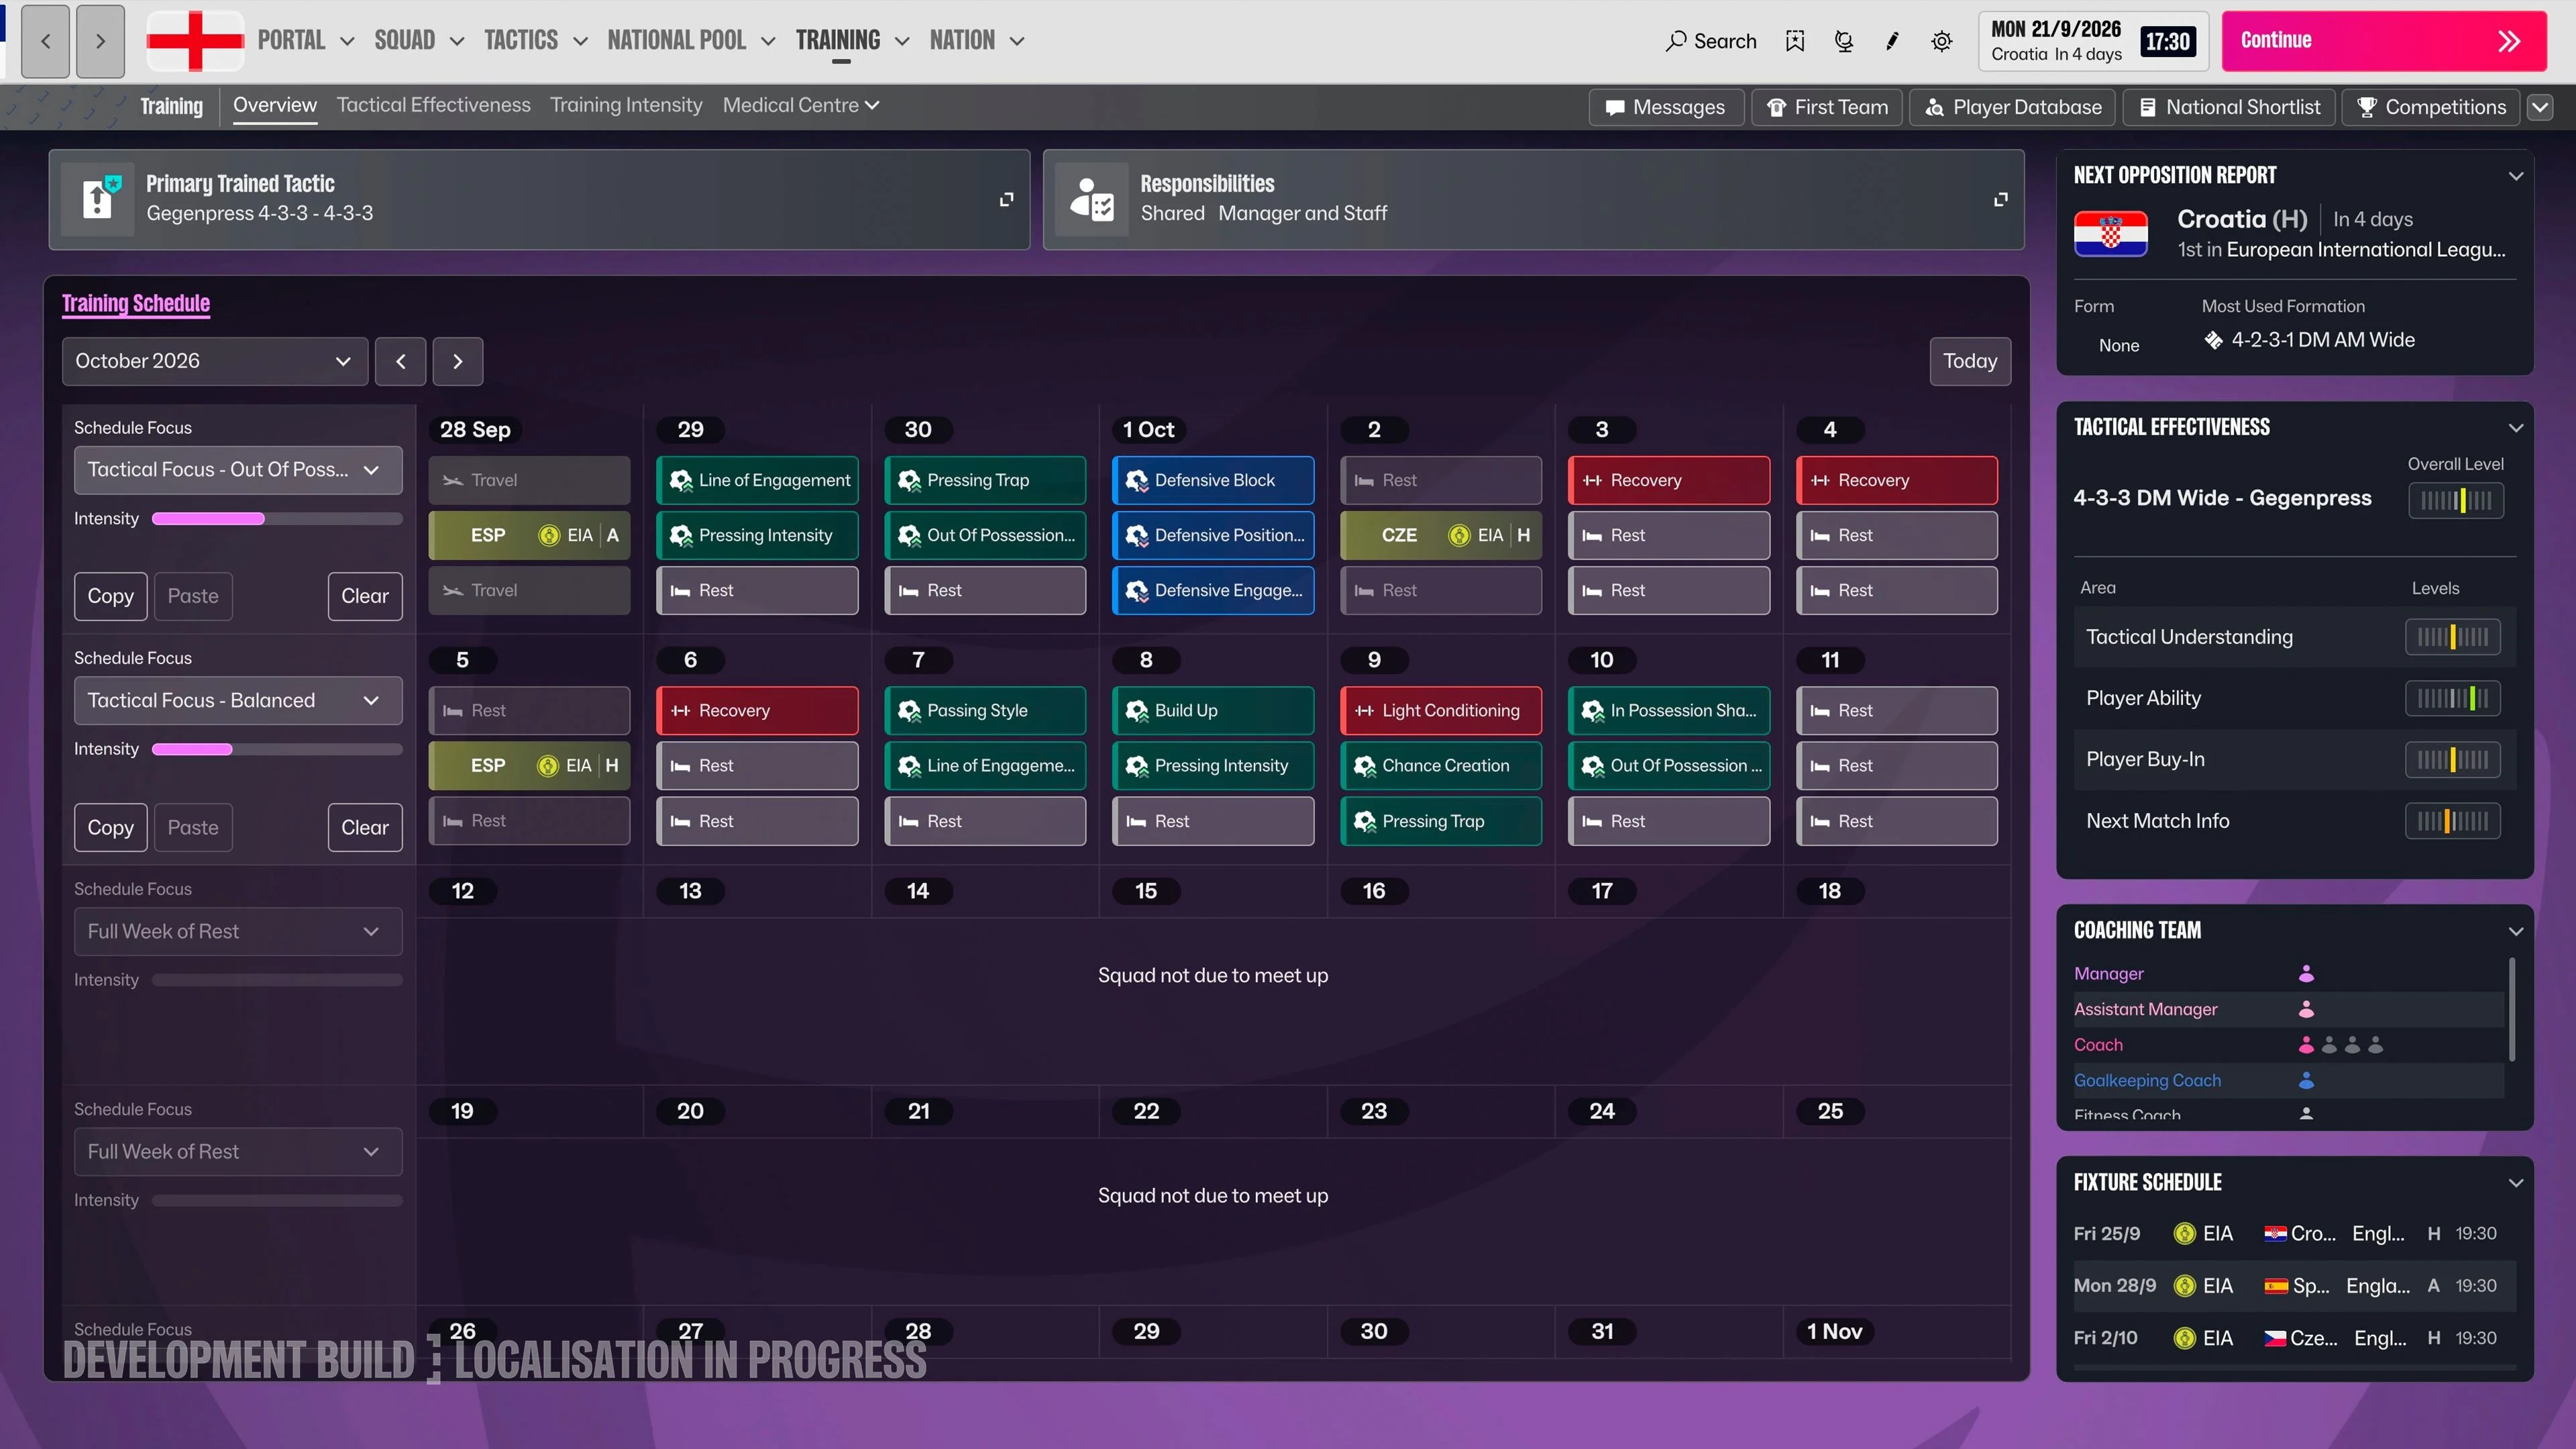2576x1449 pixels.
Task: Open the head-shaped icon beside the bookmark
Action: 1844,41
